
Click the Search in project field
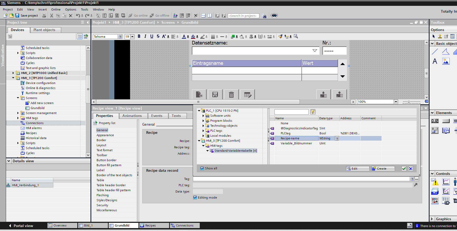pos(243,16)
